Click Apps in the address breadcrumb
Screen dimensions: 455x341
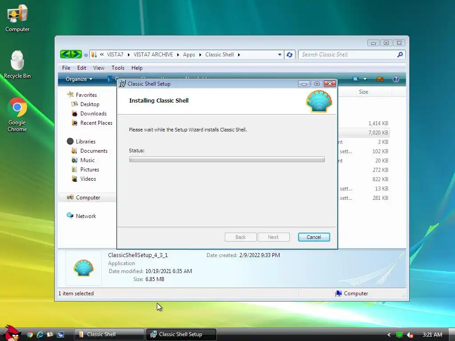[x=189, y=55]
